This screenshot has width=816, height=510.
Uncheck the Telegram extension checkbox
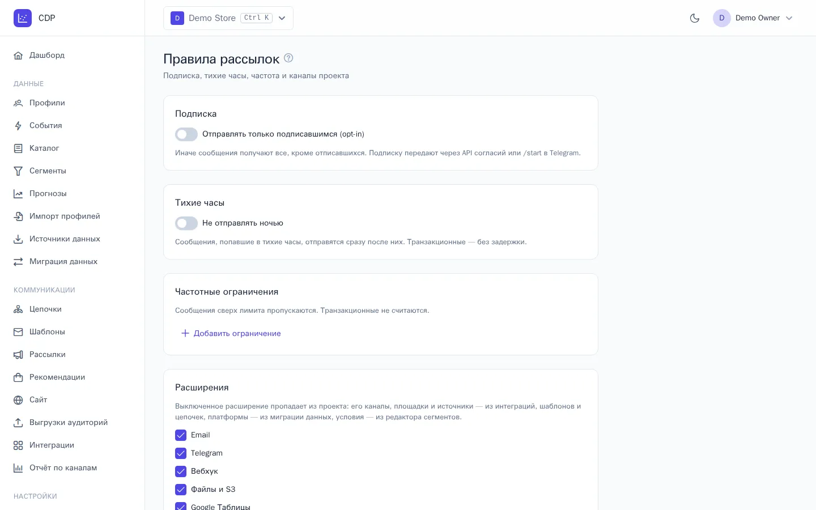[x=181, y=453]
